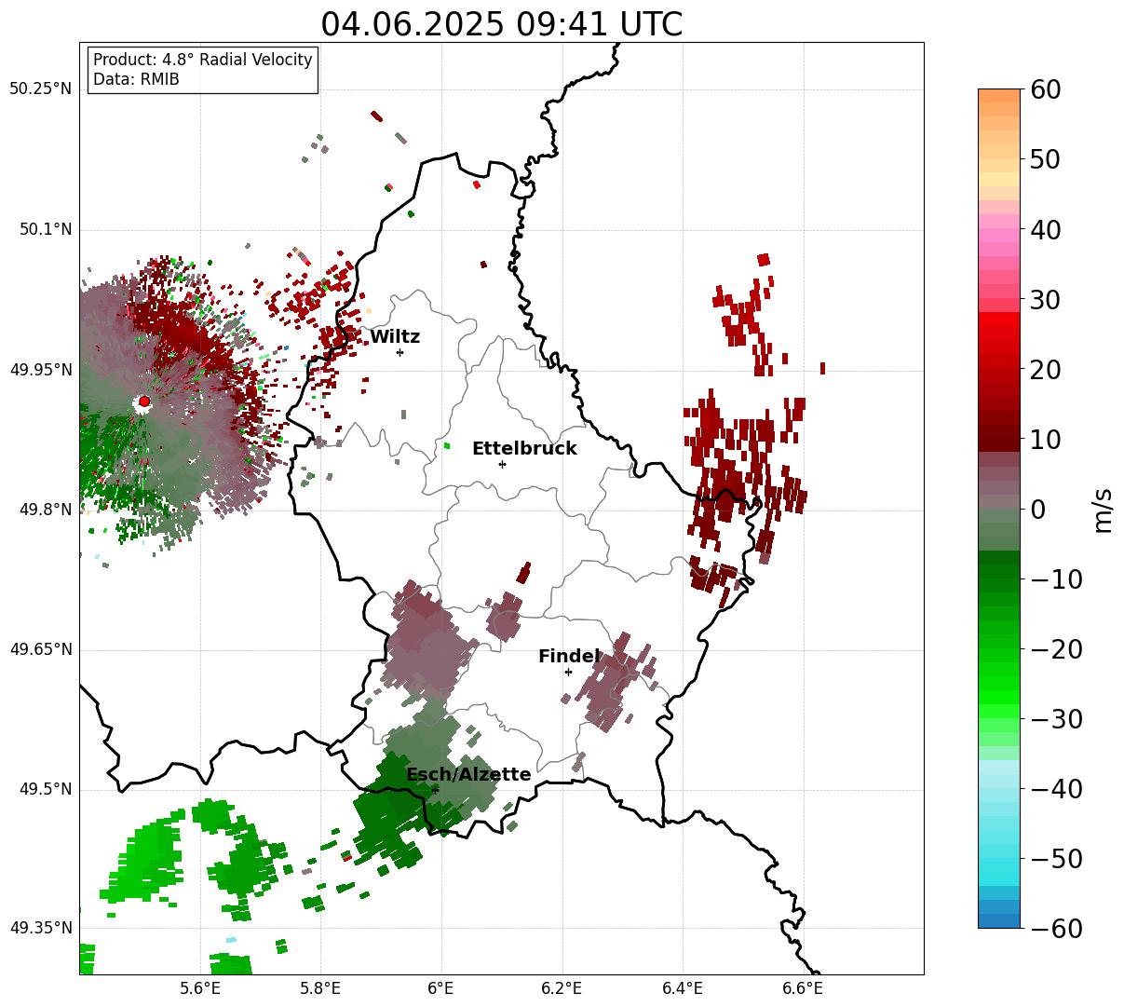Click the colorbar label −10
Viewport: 1124px width, 1007px height.
click(1056, 578)
